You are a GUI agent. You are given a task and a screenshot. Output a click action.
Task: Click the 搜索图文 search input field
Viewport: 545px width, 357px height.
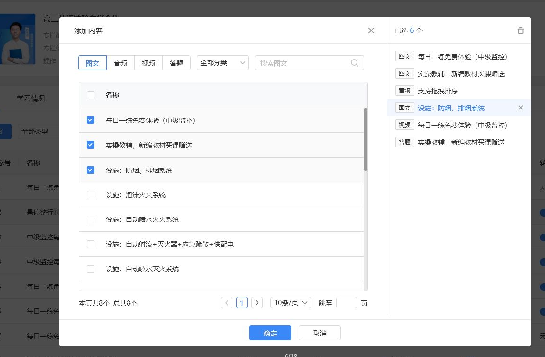click(302, 63)
